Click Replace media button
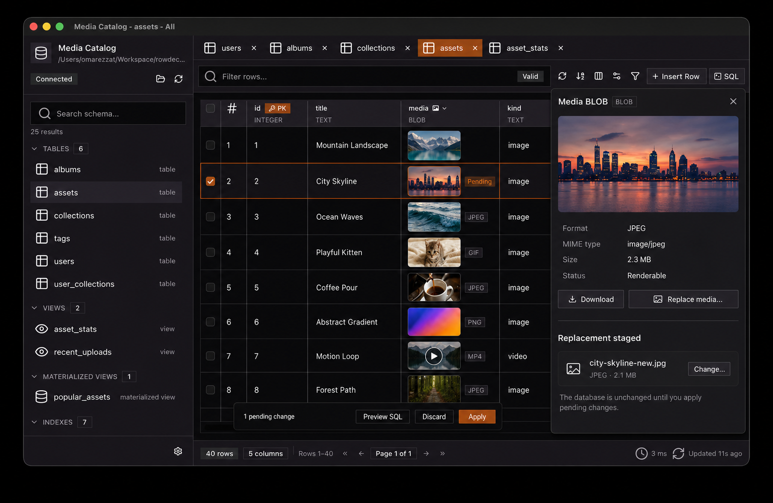 point(683,299)
